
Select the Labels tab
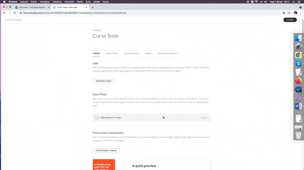click(x=148, y=53)
